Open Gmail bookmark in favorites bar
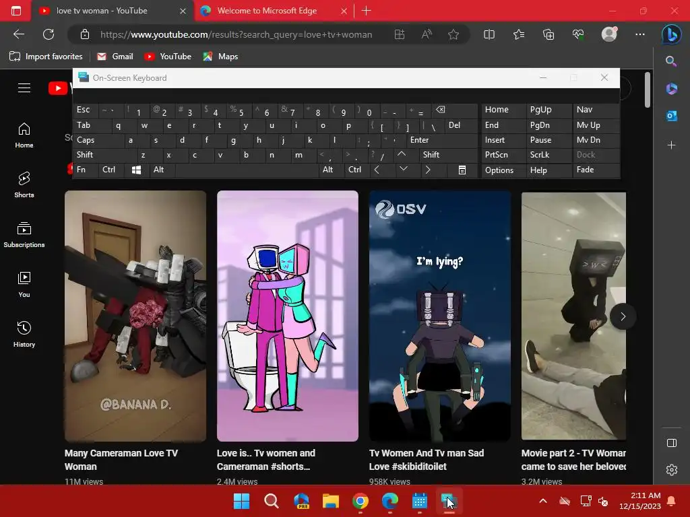The height and width of the screenshot is (517, 690). click(115, 57)
